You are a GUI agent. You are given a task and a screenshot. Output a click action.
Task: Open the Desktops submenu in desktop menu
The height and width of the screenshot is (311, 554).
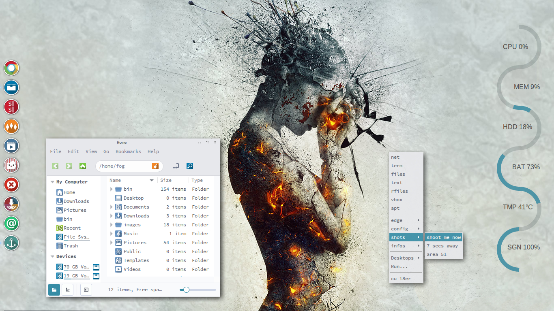[406, 258]
